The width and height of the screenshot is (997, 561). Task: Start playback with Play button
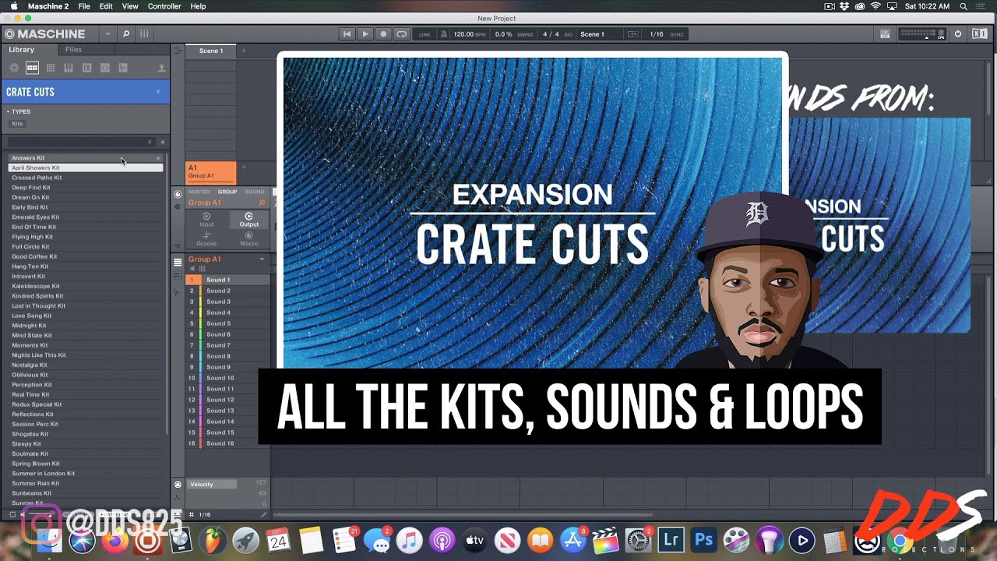365,34
